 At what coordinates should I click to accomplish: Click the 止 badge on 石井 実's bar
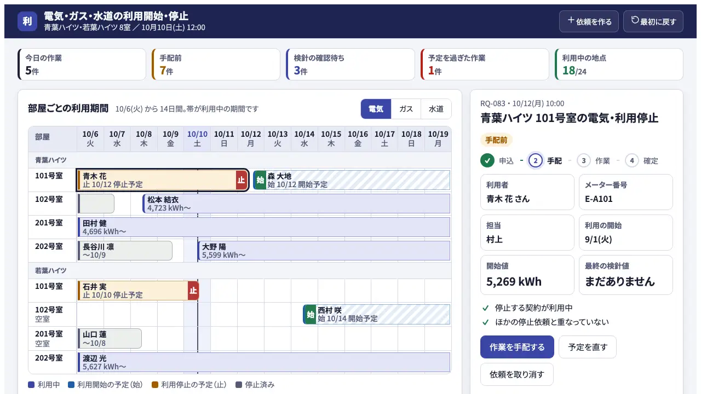[193, 291]
